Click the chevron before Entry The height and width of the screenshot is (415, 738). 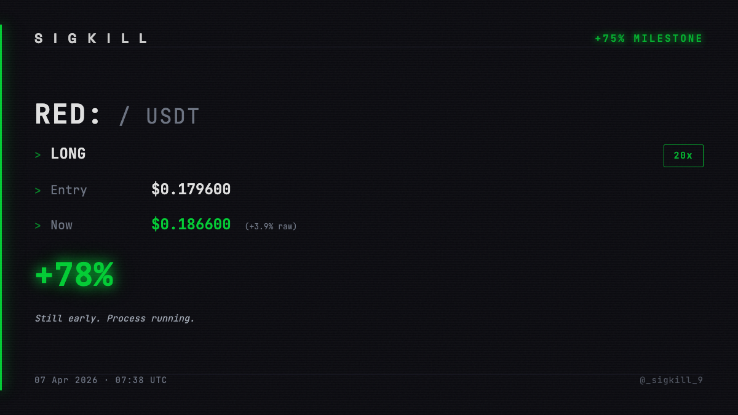pyautogui.click(x=38, y=191)
